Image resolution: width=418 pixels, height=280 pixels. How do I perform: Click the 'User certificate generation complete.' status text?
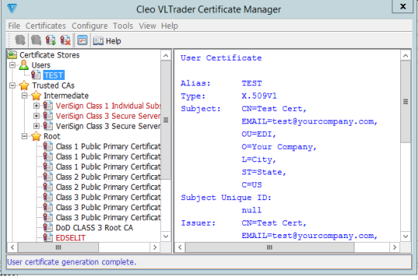tap(72, 262)
